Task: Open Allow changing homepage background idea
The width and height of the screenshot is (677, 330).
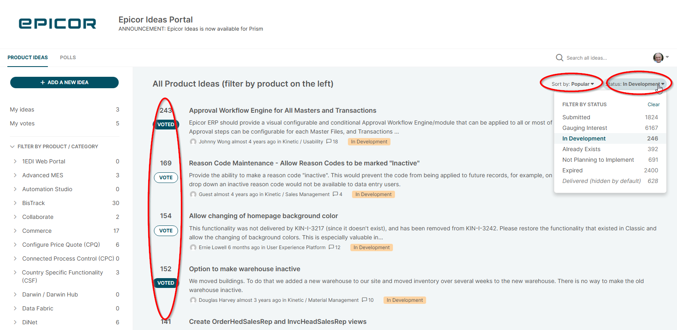Action: click(263, 216)
